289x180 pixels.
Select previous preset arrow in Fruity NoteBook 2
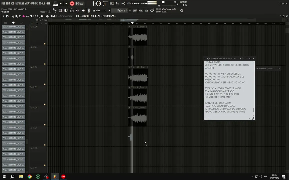tap(240, 58)
